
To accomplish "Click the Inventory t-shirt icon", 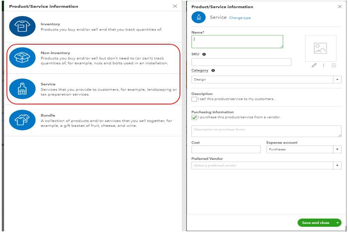I will tap(22, 26).
